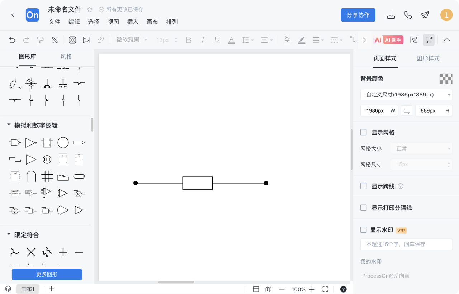Switch to the 图形样式 tab
The height and width of the screenshot is (294, 459).
coord(428,58)
